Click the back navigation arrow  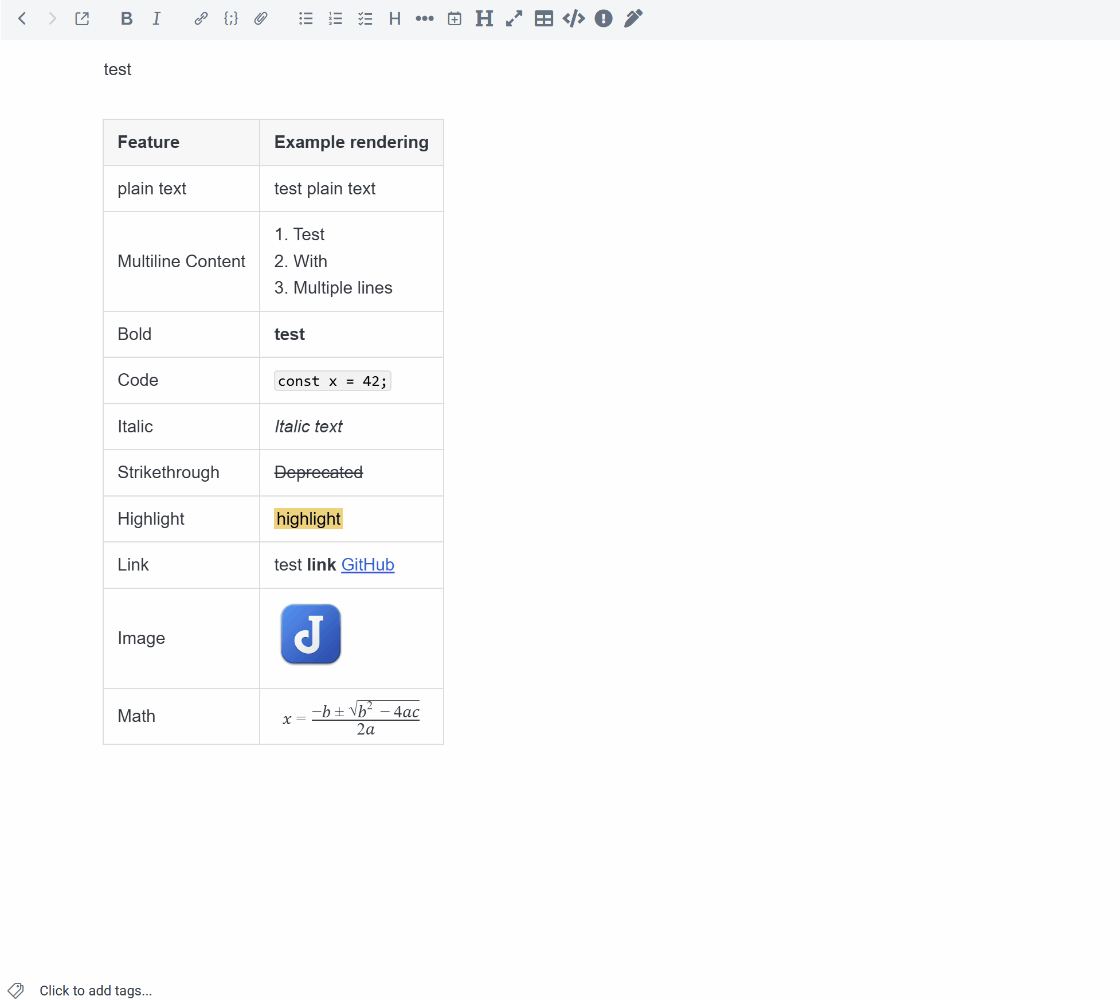[x=22, y=19]
